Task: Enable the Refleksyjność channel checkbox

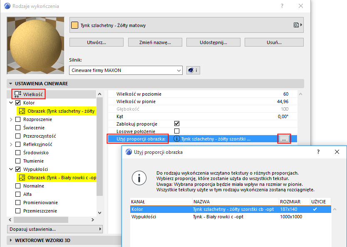Action: [x=18, y=144]
